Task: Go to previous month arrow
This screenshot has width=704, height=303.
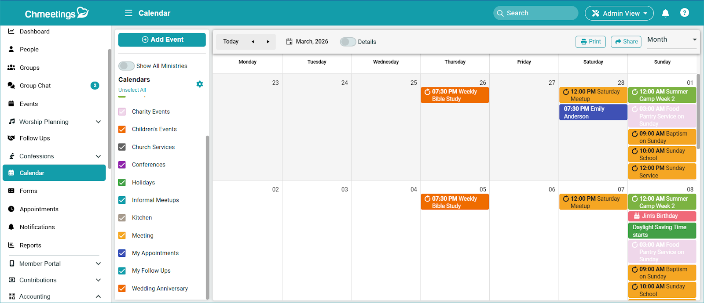Action: 253,42
